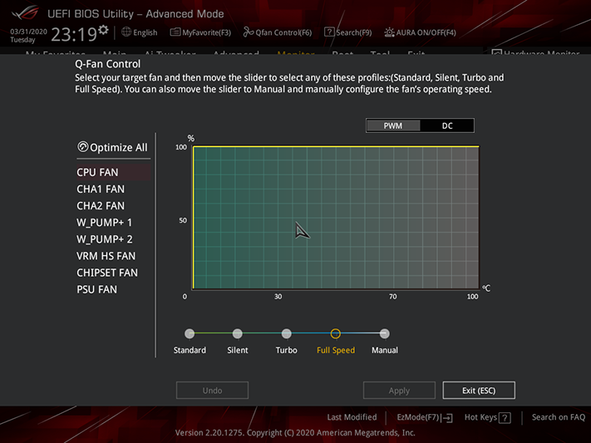Viewport: 591px width, 443px height.
Task: Click the Undo button
Action: [212, 390]
